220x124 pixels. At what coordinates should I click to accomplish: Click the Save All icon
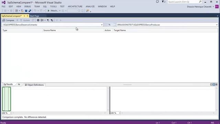click(30, 11)
